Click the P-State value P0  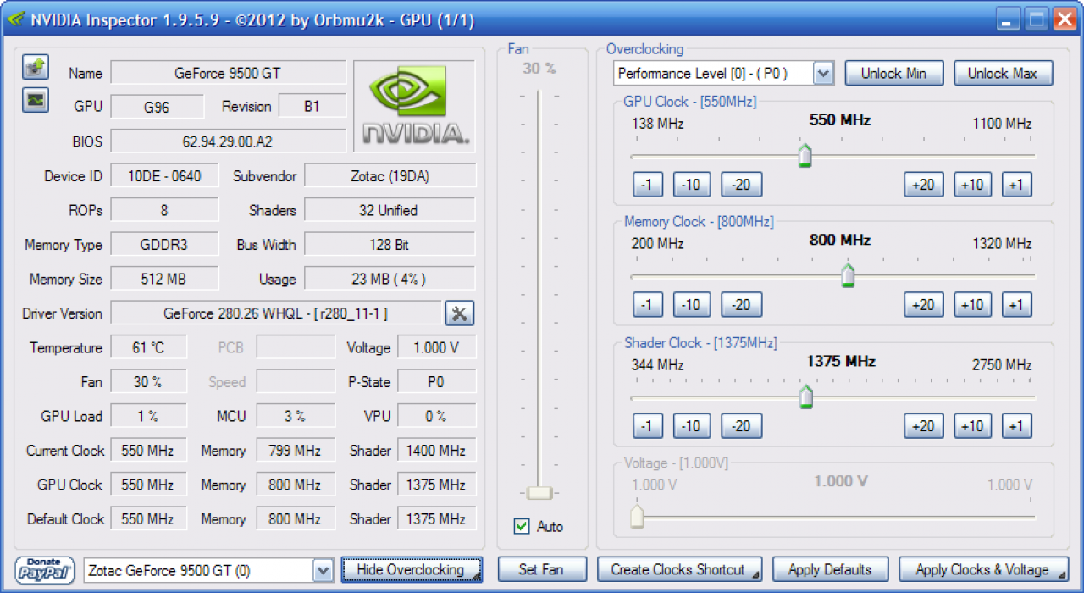(x=437, y=382)
